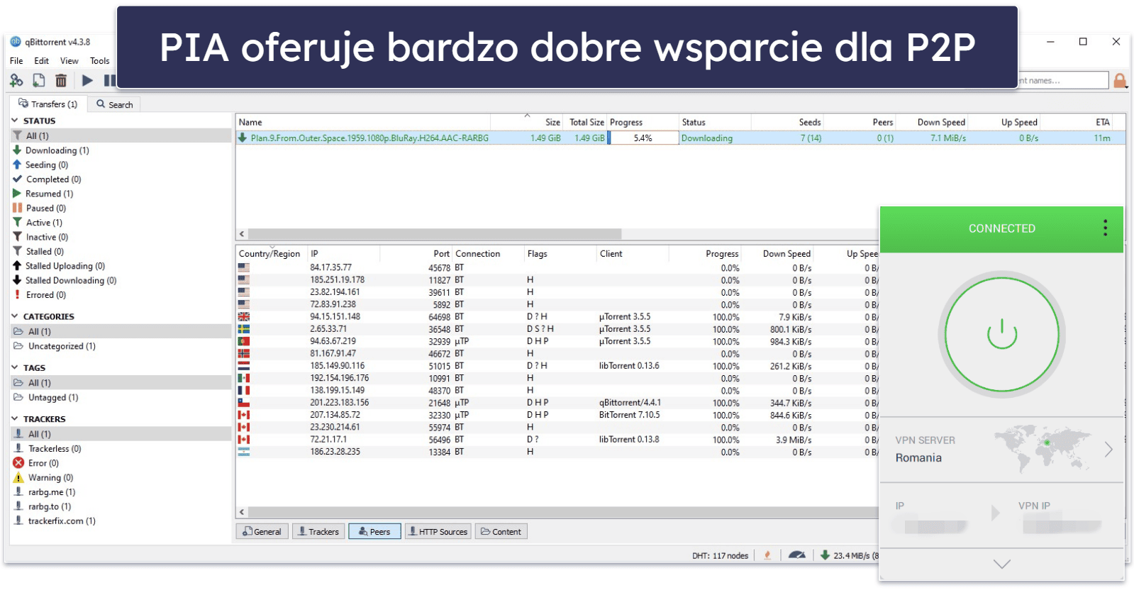
Task: Collapse the CATEGORIES section
Action: [15, 316]
